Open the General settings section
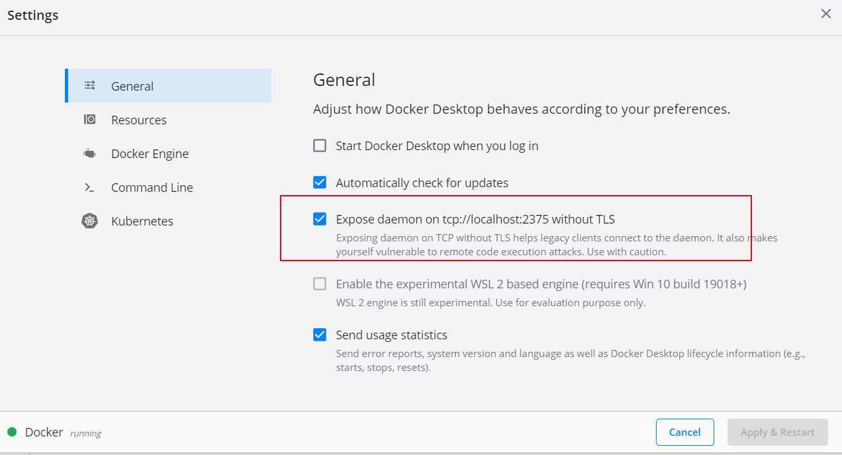Viewport: 842px width, 455px height. [168, 85]
